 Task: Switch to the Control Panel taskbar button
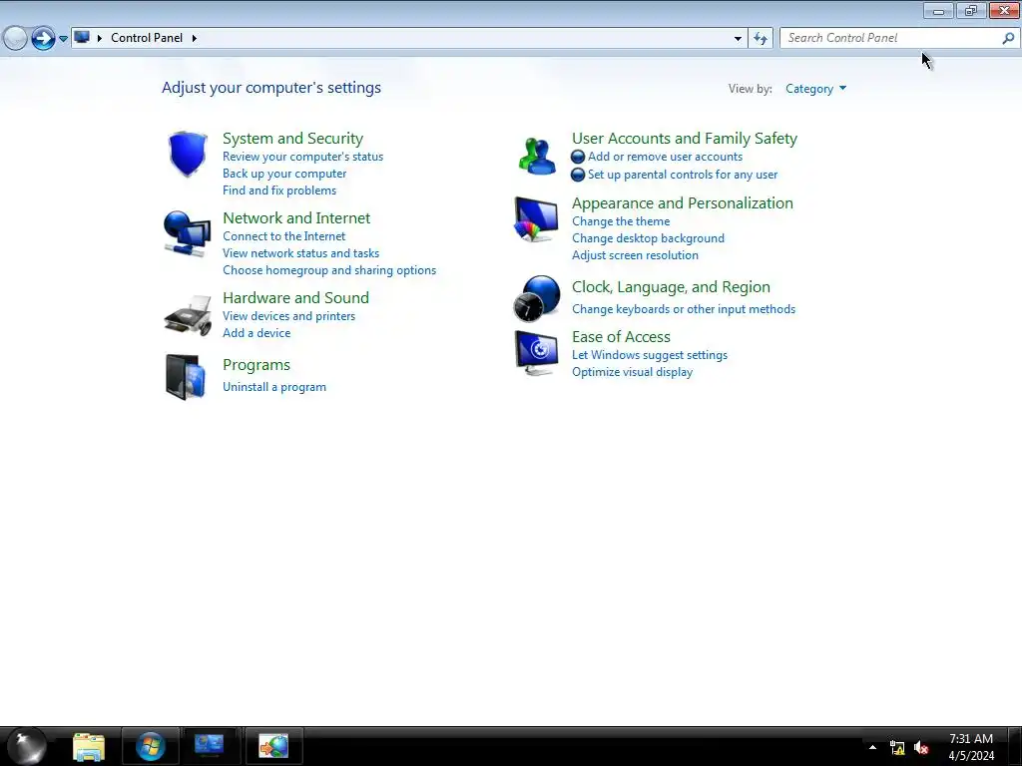pyautogui.click(x=210, y=746)
